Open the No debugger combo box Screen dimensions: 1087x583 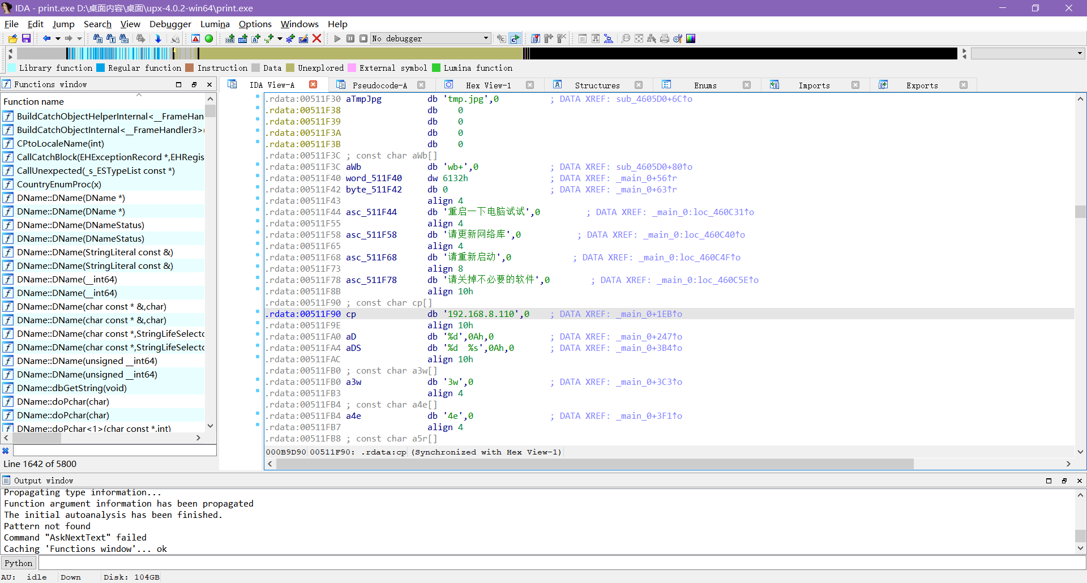tap(431, 38)
